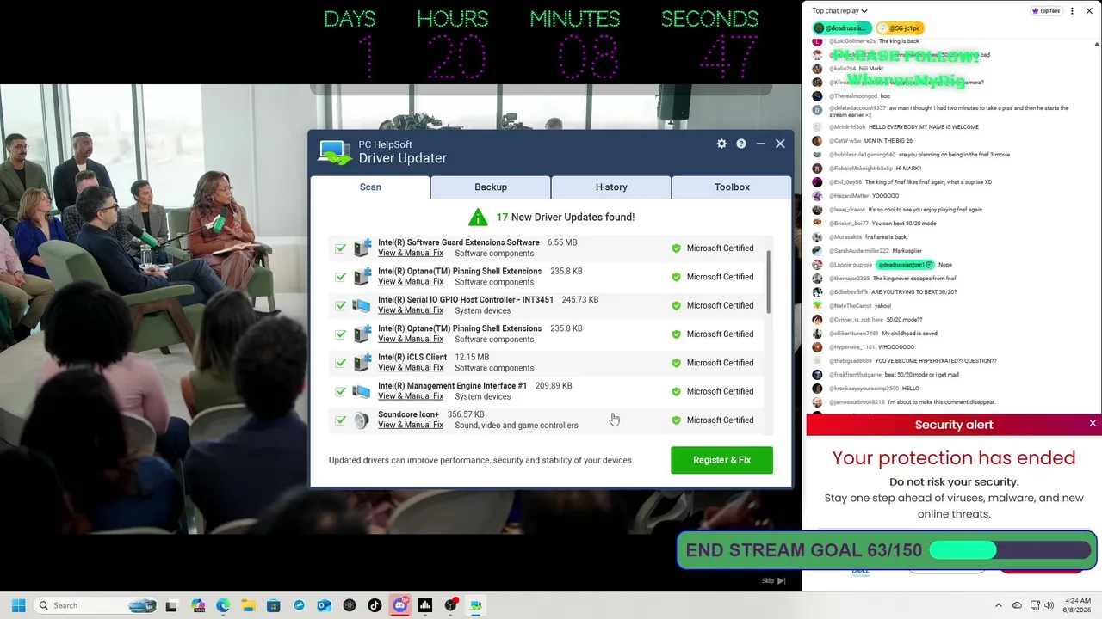Uncheck the Management Engine Interface driver
This screenshot has width=1102, height=619.
[341, 391]
